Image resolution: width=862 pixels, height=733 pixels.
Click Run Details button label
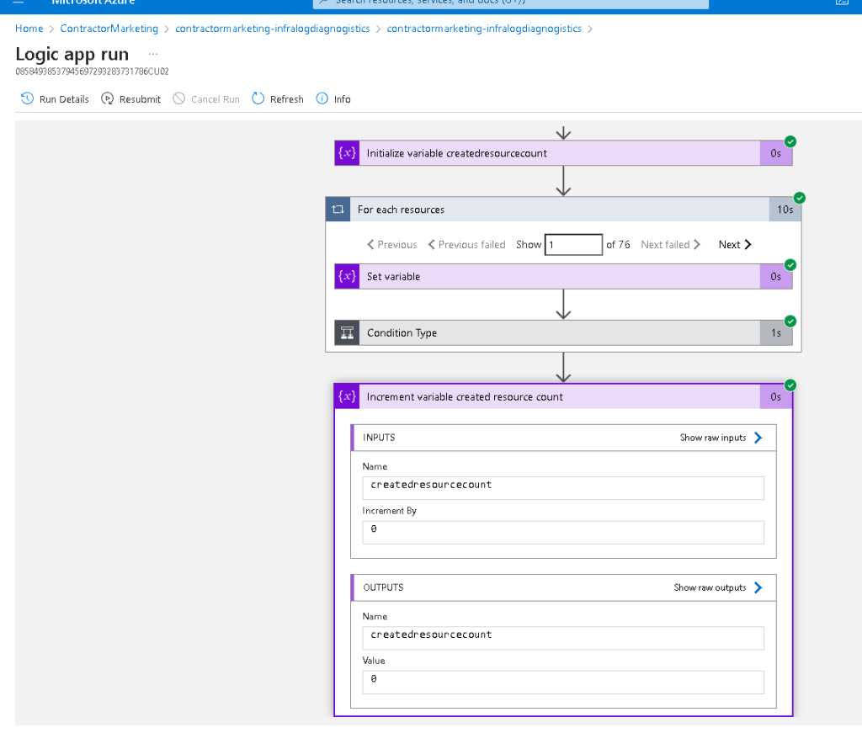(x=64, y=99)
